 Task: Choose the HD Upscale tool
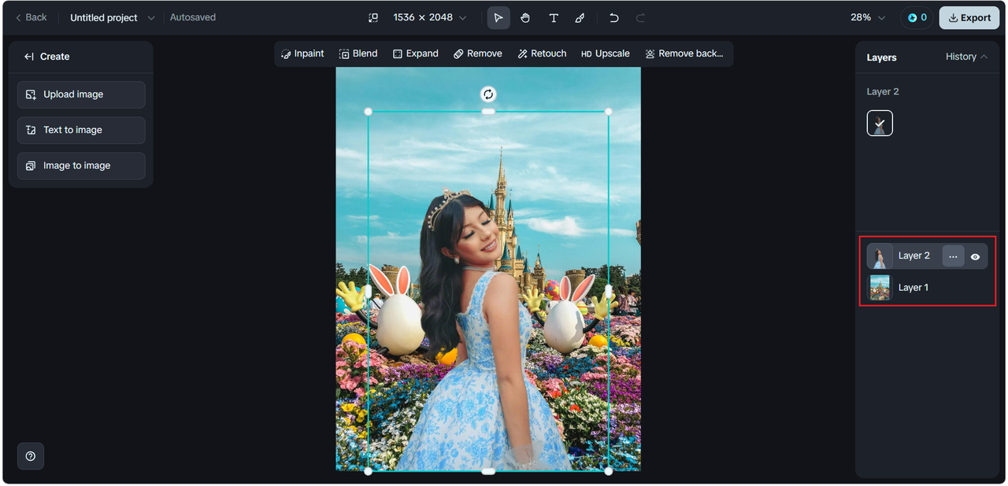[606, 53]
